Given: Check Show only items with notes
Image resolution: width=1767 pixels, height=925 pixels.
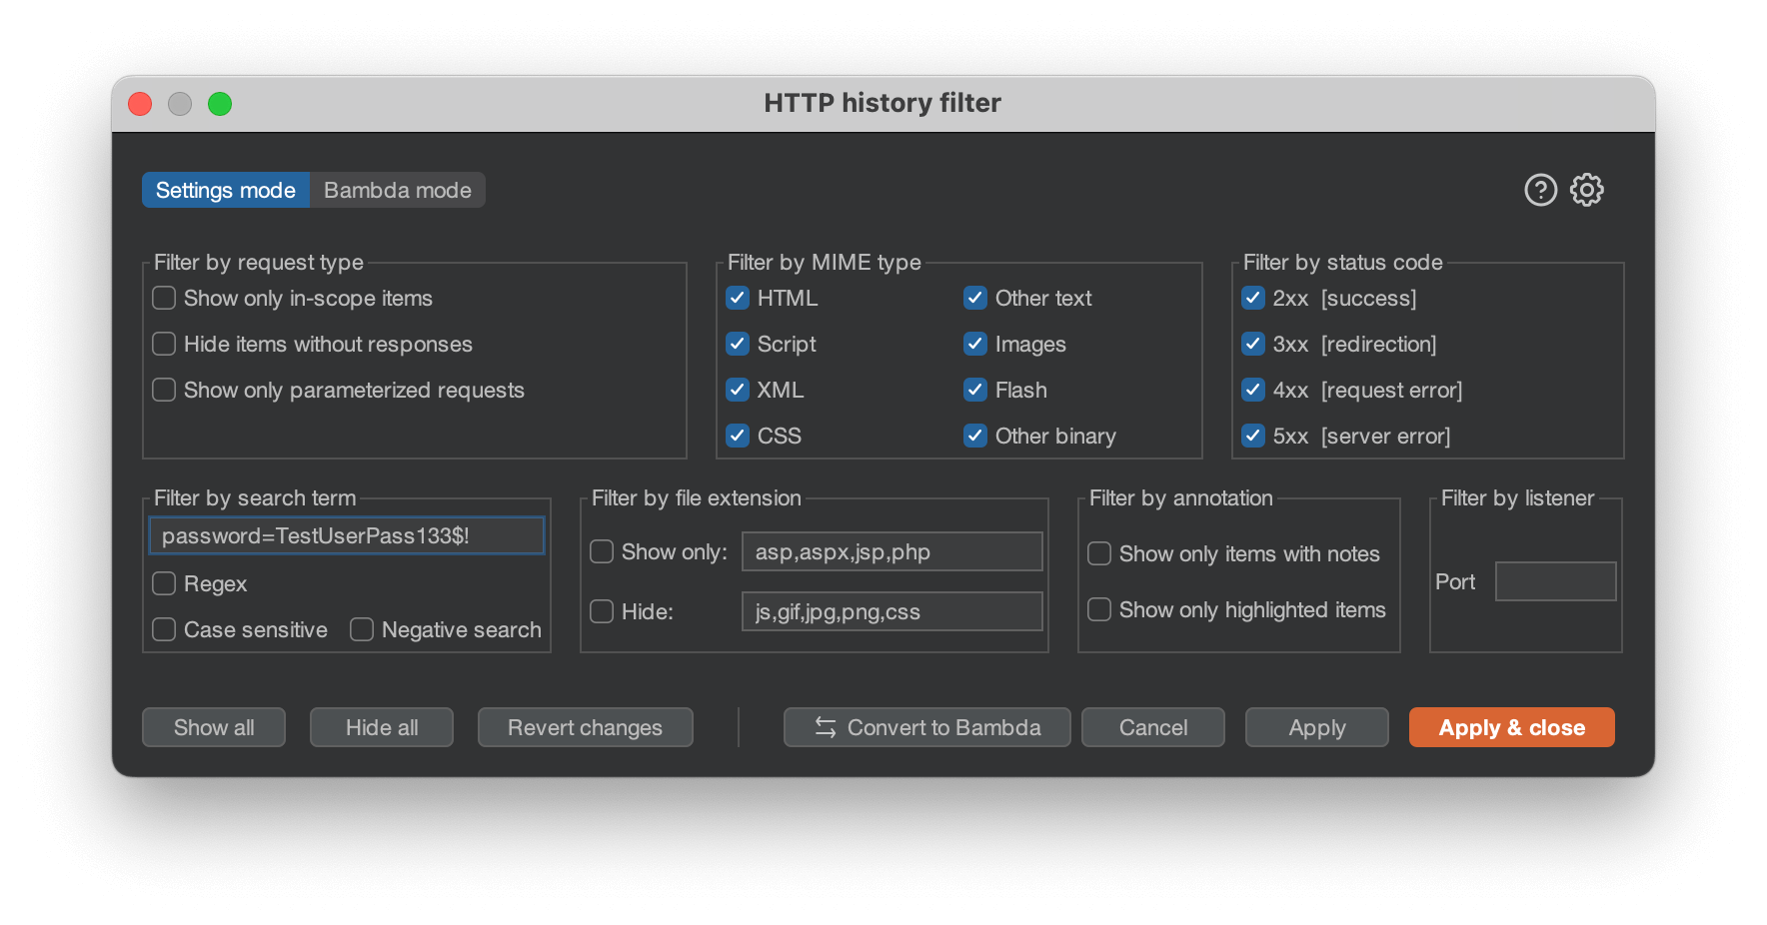Looking at the screenshot, I should coord(1098,552).
